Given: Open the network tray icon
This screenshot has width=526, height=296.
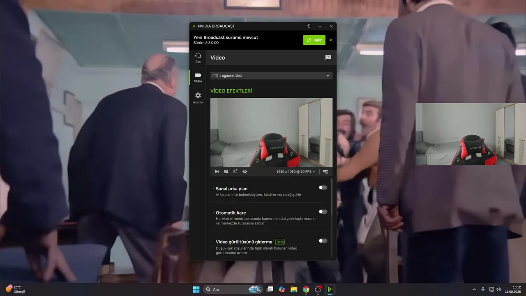Looking at the screenshot, I should click(491, 289).
